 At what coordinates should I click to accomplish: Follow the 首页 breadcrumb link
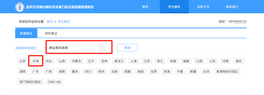tap(50, 22)
